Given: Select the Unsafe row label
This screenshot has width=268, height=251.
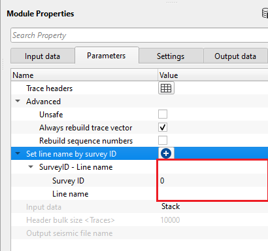Looking at the screenshot, I should [51, 115].
